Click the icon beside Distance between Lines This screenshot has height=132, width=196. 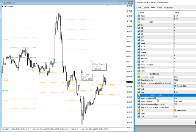tap(139, 104)
